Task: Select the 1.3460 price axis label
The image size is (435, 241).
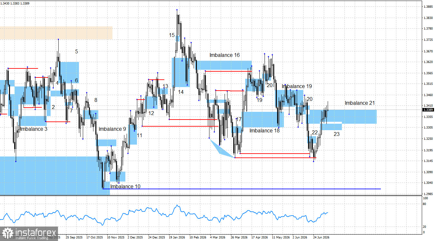Action: tap(428, 95)
